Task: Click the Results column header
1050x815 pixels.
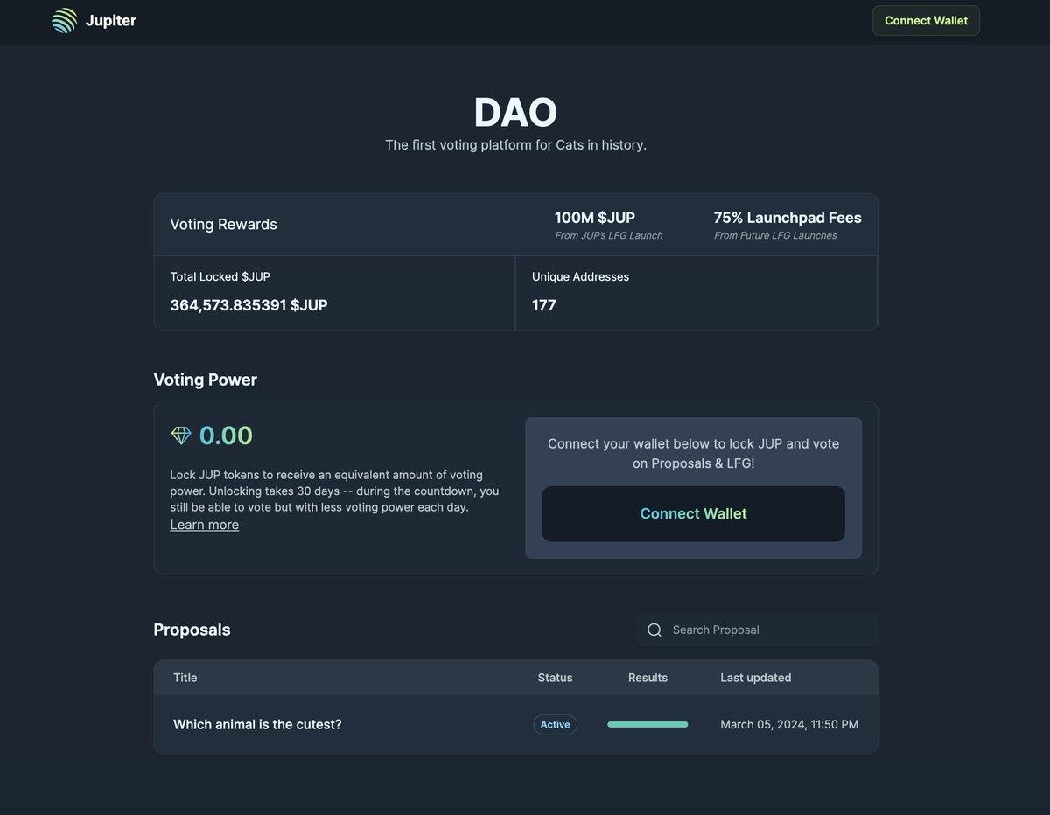Action: pyautogui.click(x=647, y=678)
